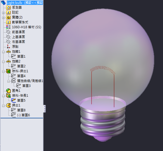
Task: Click the rollback bar below 草圖6
Action: coord(22,118)
